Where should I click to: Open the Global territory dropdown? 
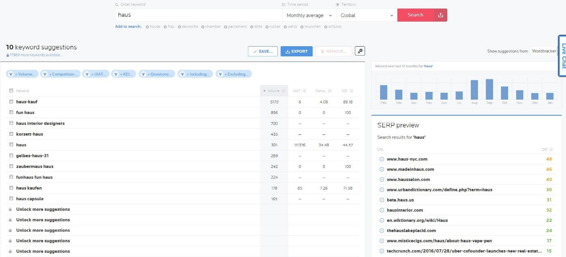point(367,15)
